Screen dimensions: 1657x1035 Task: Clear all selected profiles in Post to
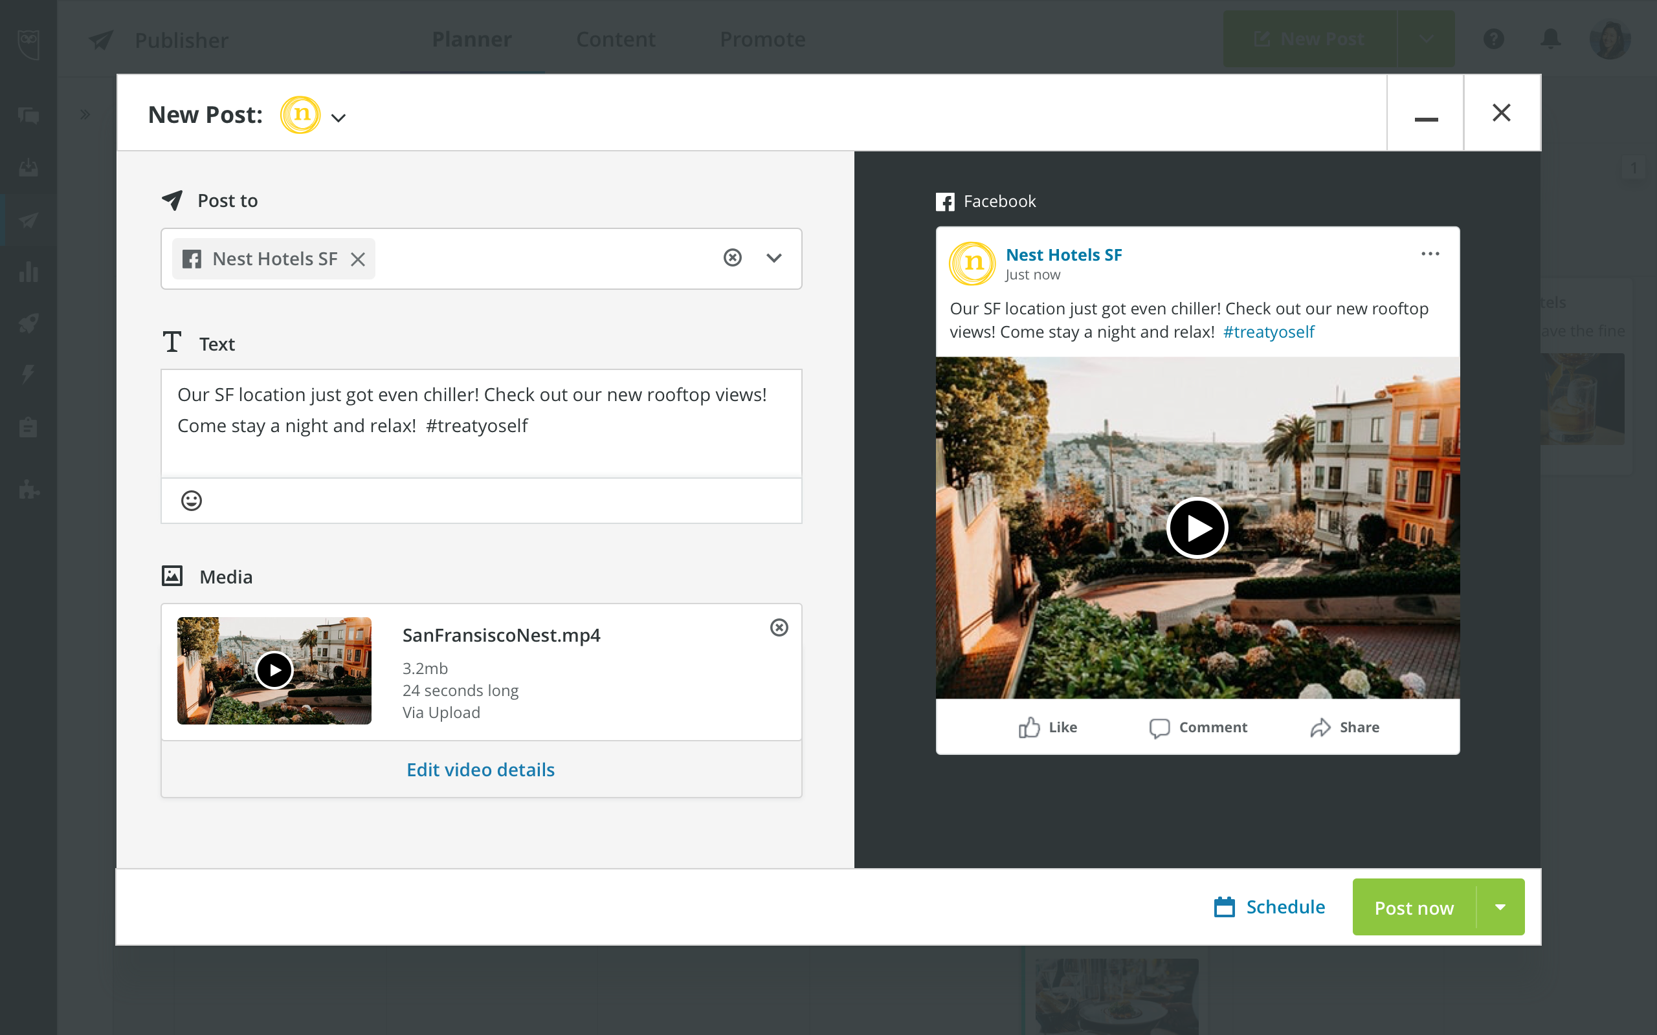(733, 257)
